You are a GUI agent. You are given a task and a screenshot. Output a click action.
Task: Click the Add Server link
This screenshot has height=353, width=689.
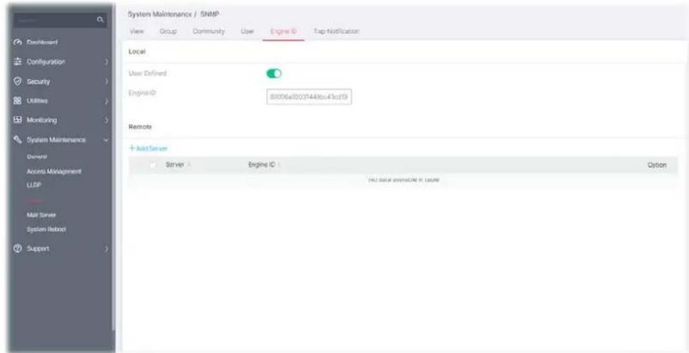152,149
